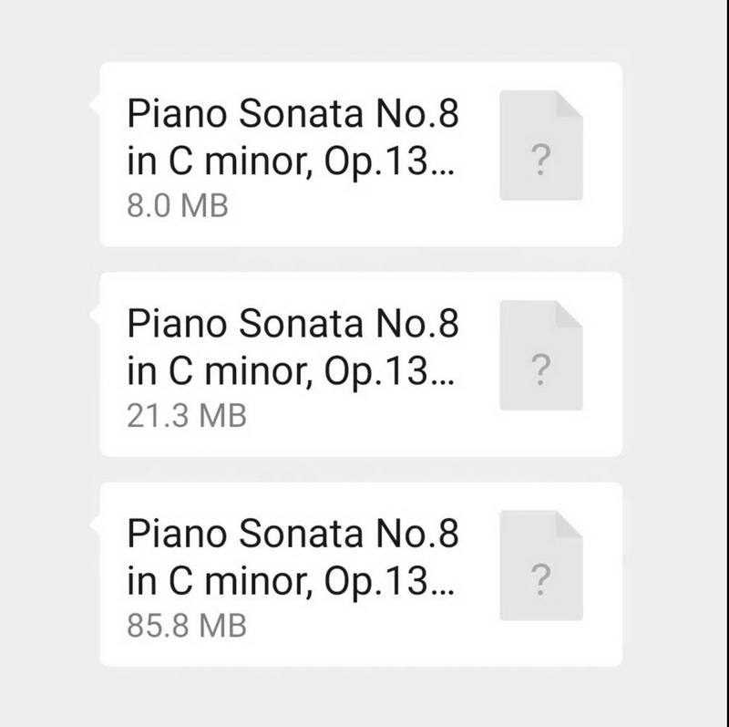Expand the truncated Op.13… text in the 21.3 MB message

click(389, 372)
